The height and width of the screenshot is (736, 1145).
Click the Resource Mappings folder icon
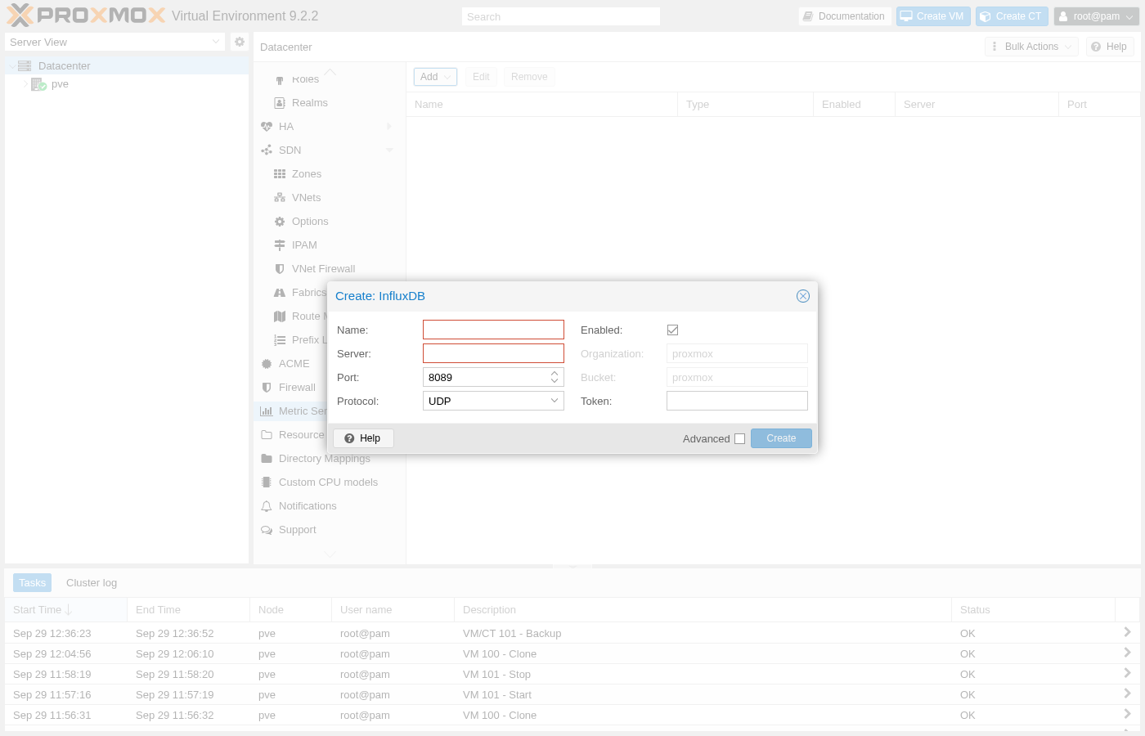(x=267, y=435)
